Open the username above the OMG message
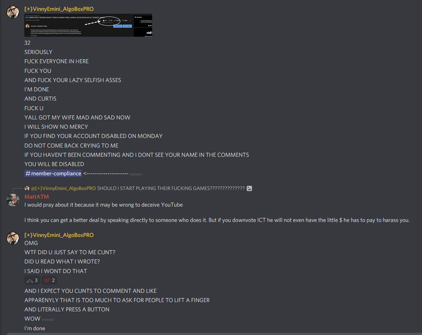This screenshot has width=422, height=335. point(59,235)
